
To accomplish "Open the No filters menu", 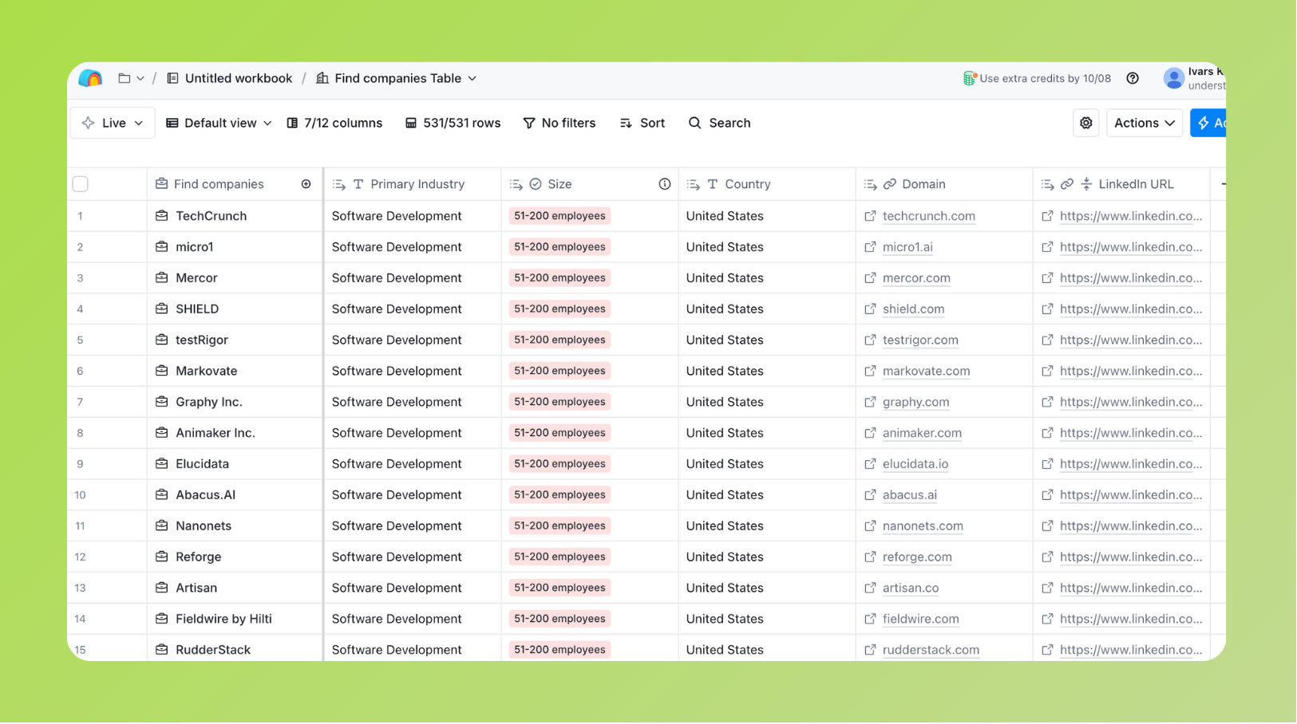I will point(560,123).
